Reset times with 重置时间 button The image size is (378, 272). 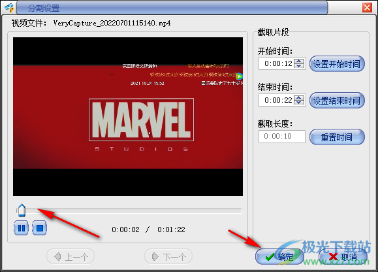[337, 137]
